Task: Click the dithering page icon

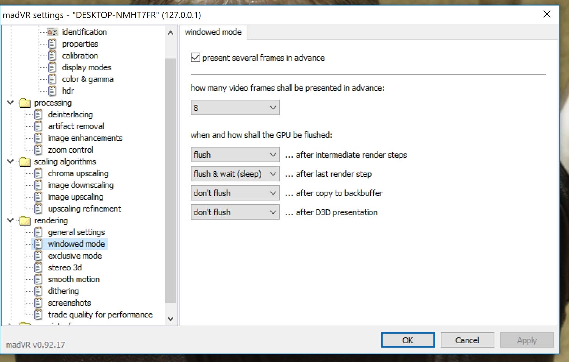Action: click(39, 291)
